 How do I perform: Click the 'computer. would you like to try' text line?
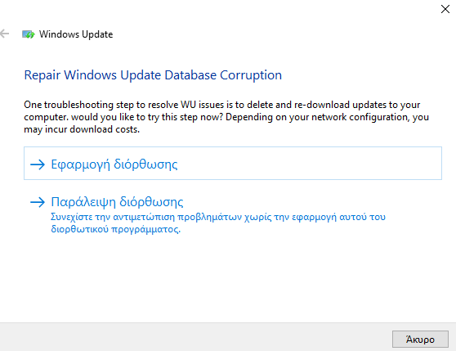(226, 117)
